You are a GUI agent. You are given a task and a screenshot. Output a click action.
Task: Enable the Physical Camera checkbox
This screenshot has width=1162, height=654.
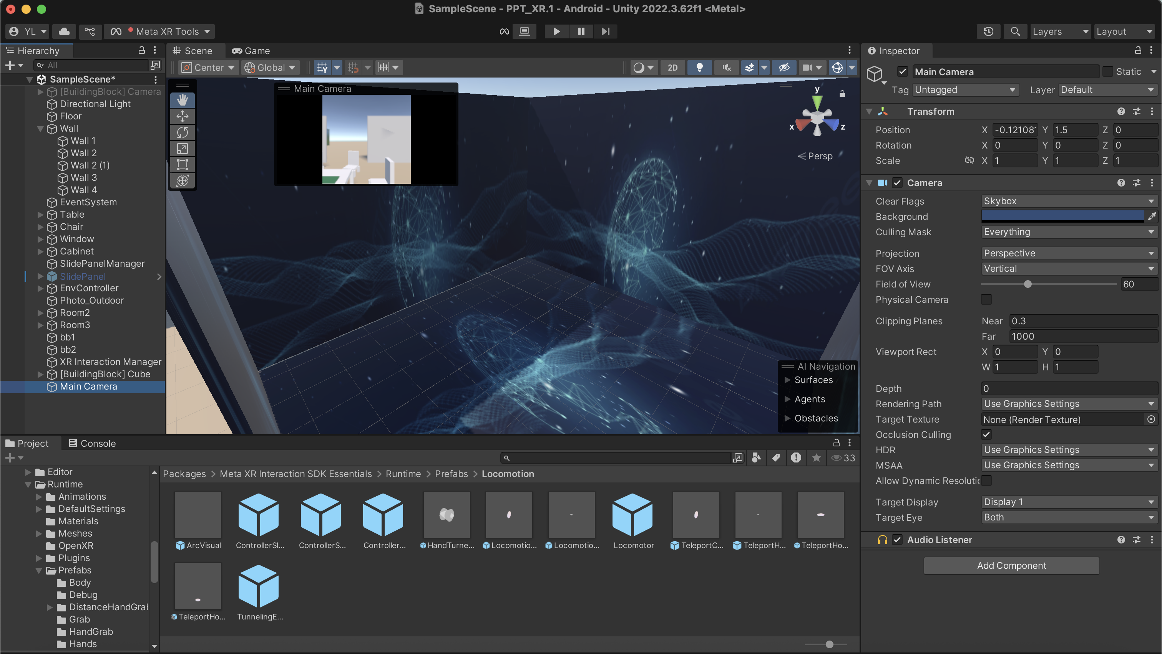(x=986, y=299)
